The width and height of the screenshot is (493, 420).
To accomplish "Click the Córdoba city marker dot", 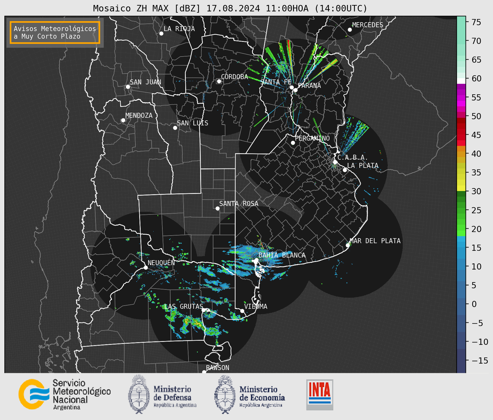I will (219, 81).
